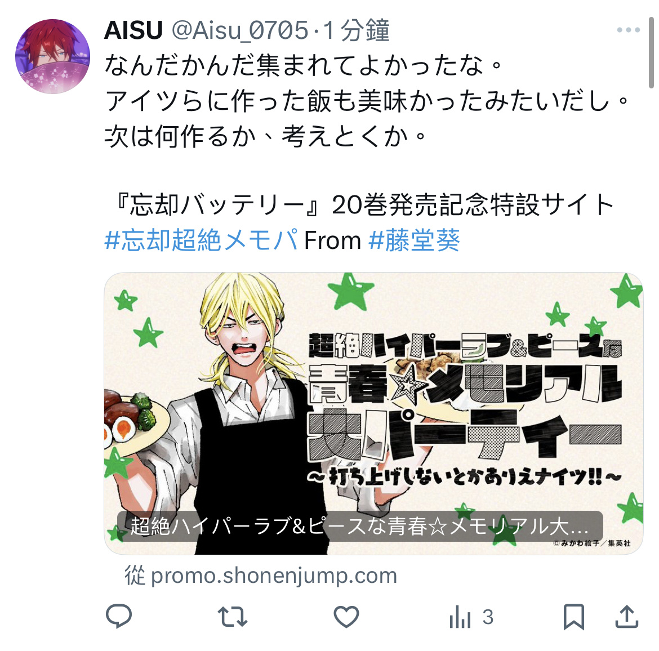The height and width of the screenshot is (651, 659).
Task: Open the link card preview image
Action: click(373, 413)
